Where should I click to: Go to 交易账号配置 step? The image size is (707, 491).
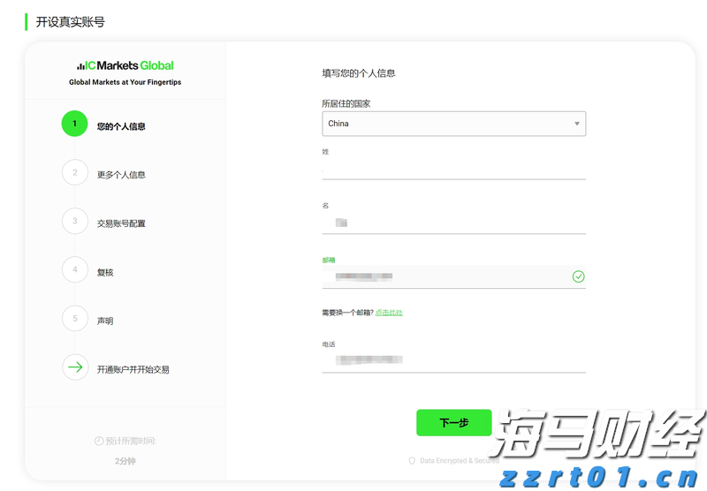[121, 223]
